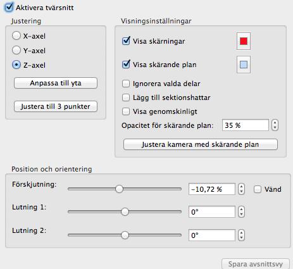Enable Lägg till sektionshattar checkbox
Viewport: 293px width, 269px height.
pos(126,97)
